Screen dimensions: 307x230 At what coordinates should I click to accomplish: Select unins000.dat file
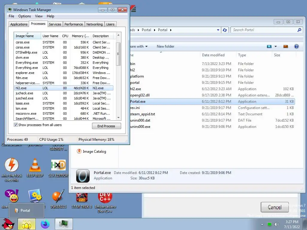click(212, 120)
